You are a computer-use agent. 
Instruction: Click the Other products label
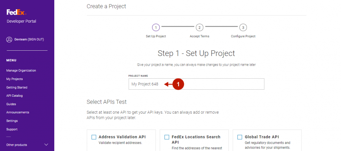click(17, 145)
